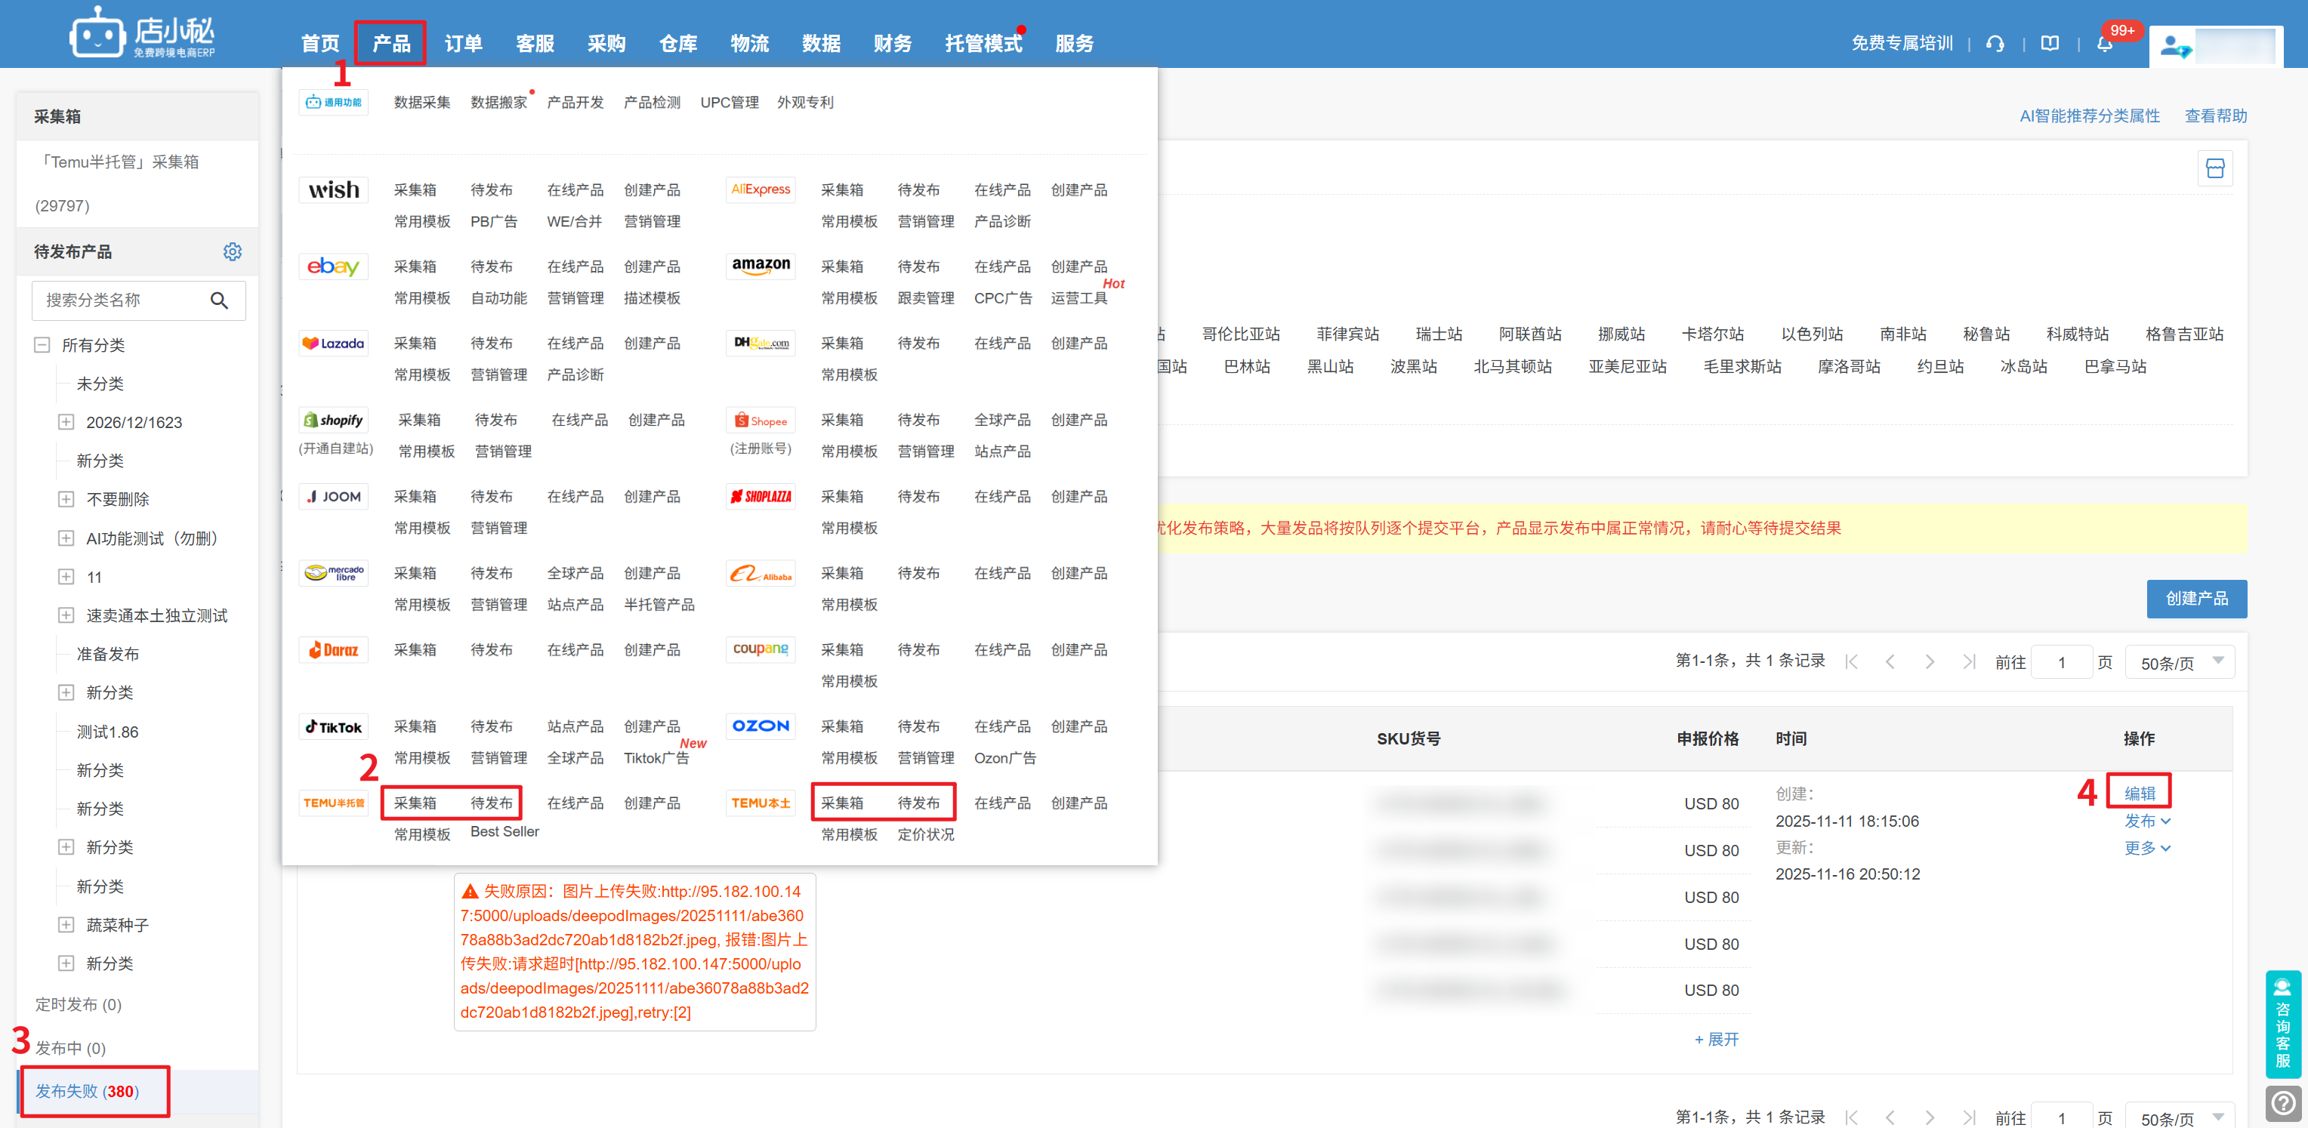Expand the 蔬菜种子 category node
Screen dimensions: 2308x1128
(x=66, y=925)
